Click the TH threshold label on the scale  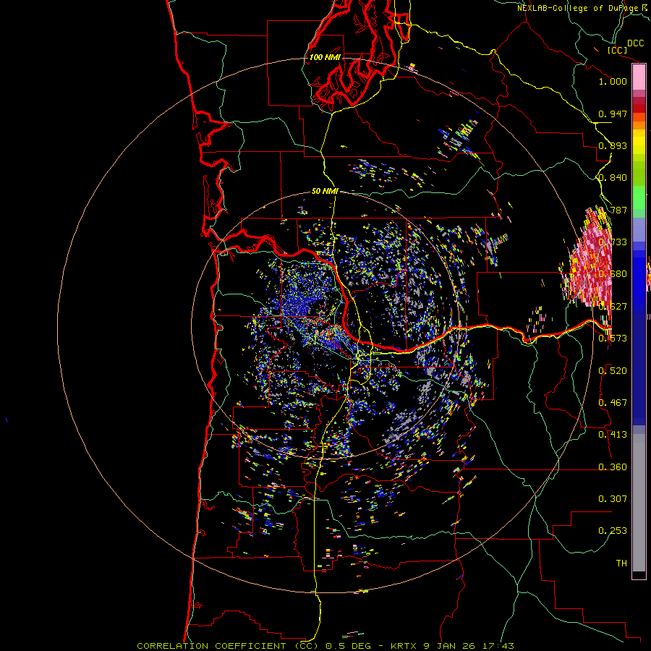pos(621,563)
